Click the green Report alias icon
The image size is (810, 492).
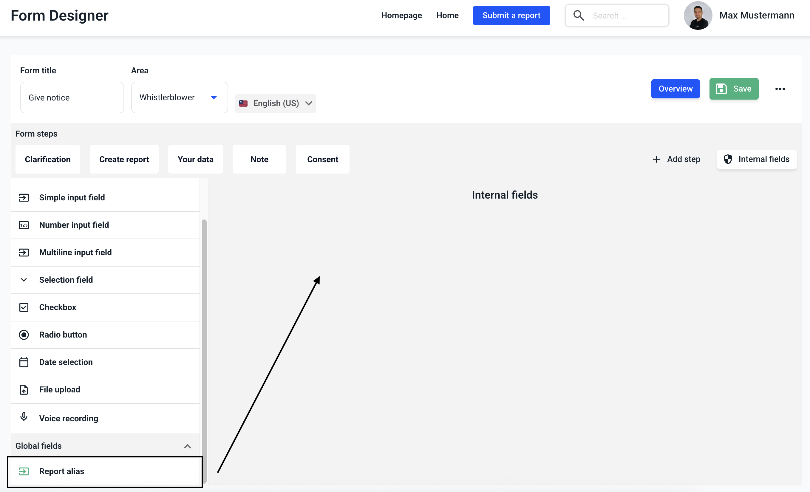coord(24,471)
